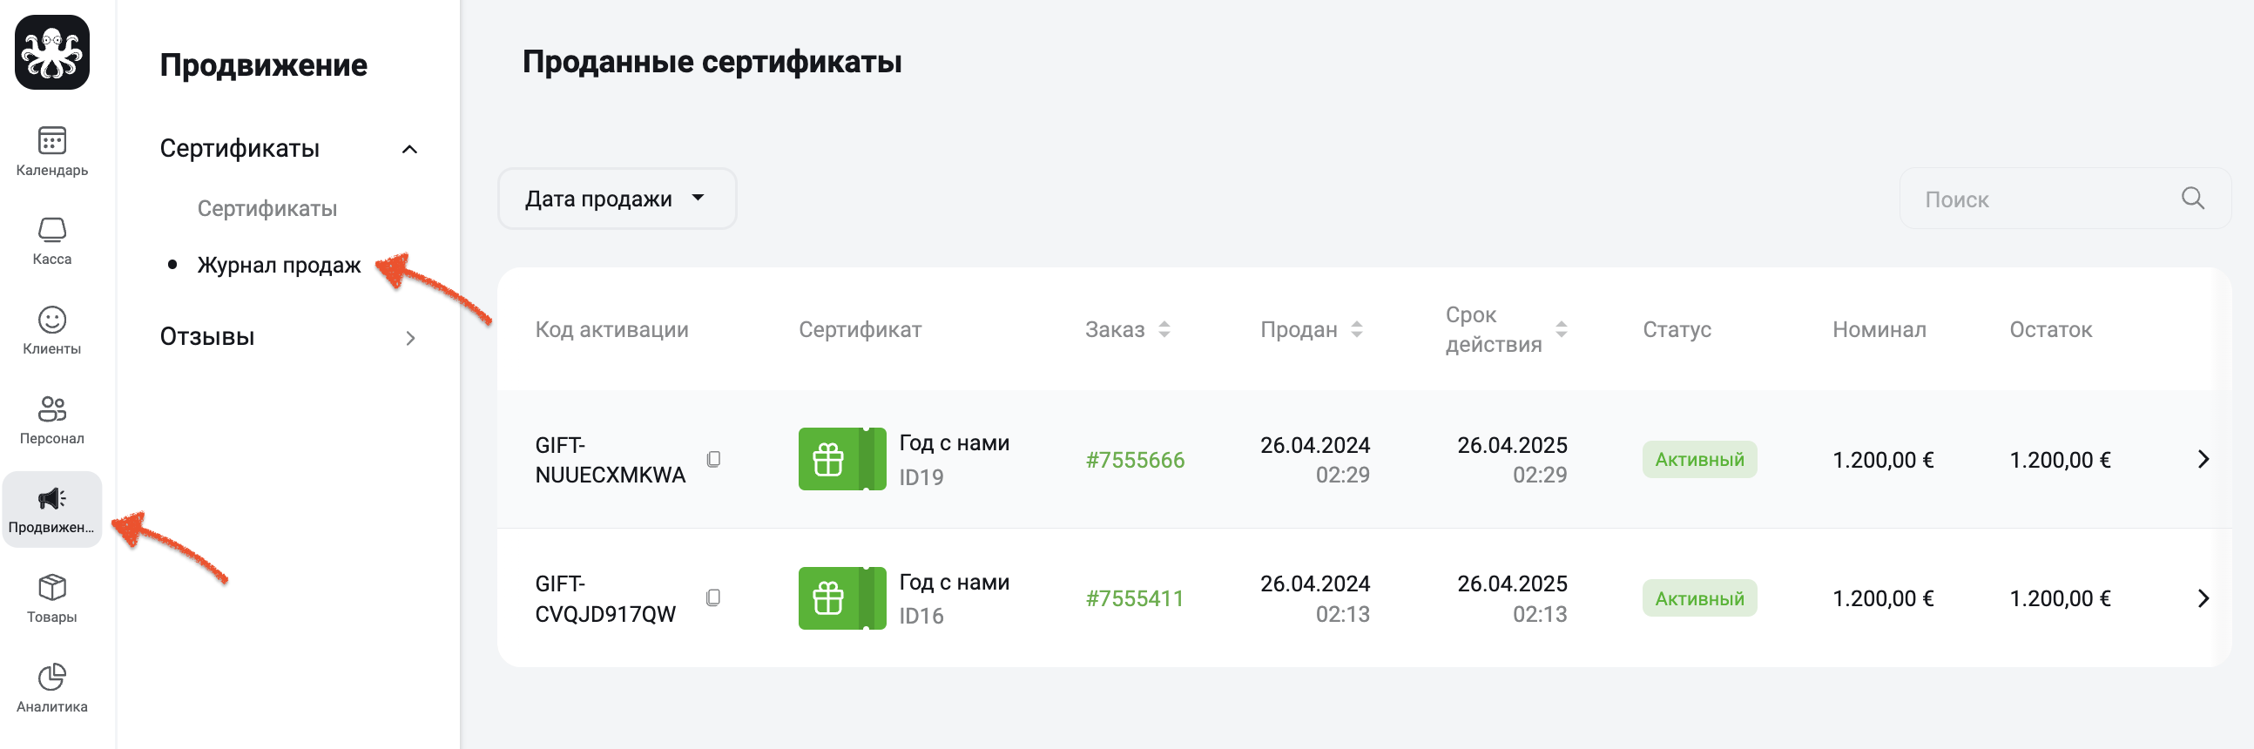Open the Персонал section

(x=51, y=418)
